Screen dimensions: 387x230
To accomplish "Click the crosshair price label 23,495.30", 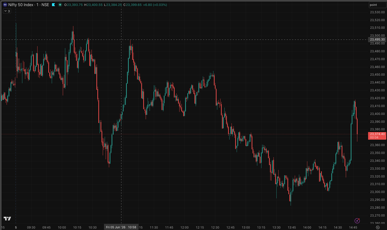I will [377, 39].
